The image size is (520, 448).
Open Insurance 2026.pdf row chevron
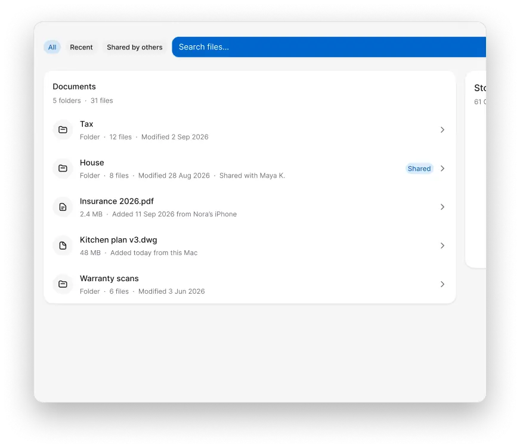[442, 207]
